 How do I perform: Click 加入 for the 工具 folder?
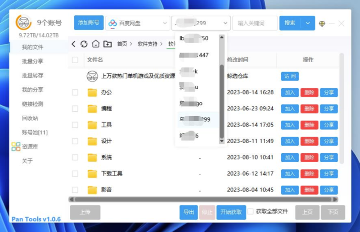(x=290, y=125)
